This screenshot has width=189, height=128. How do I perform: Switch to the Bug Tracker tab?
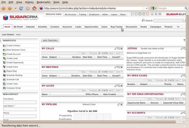pyautogui.click(x=116, y=27)
